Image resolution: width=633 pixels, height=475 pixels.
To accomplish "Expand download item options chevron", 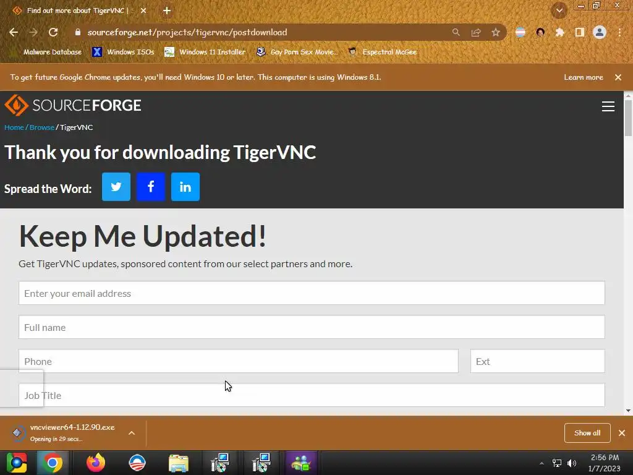I will coord(132,433).
